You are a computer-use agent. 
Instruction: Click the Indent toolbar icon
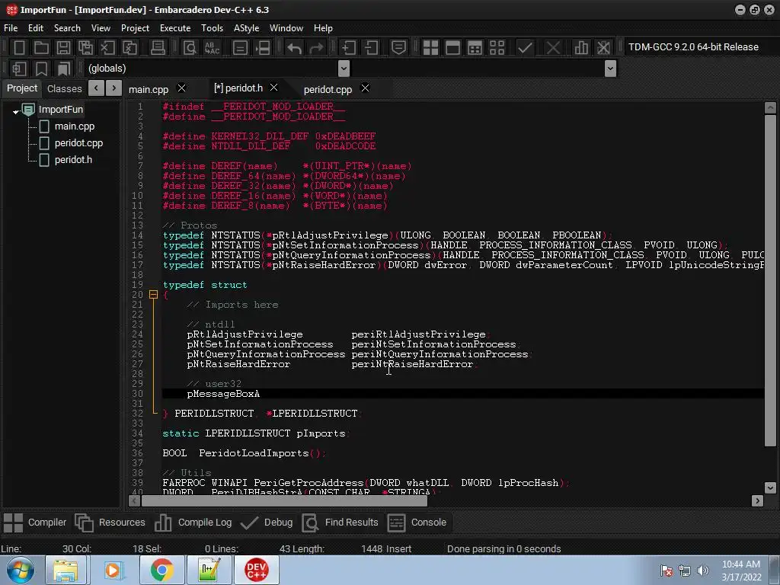pyautogui.click(x=348, y=48)
